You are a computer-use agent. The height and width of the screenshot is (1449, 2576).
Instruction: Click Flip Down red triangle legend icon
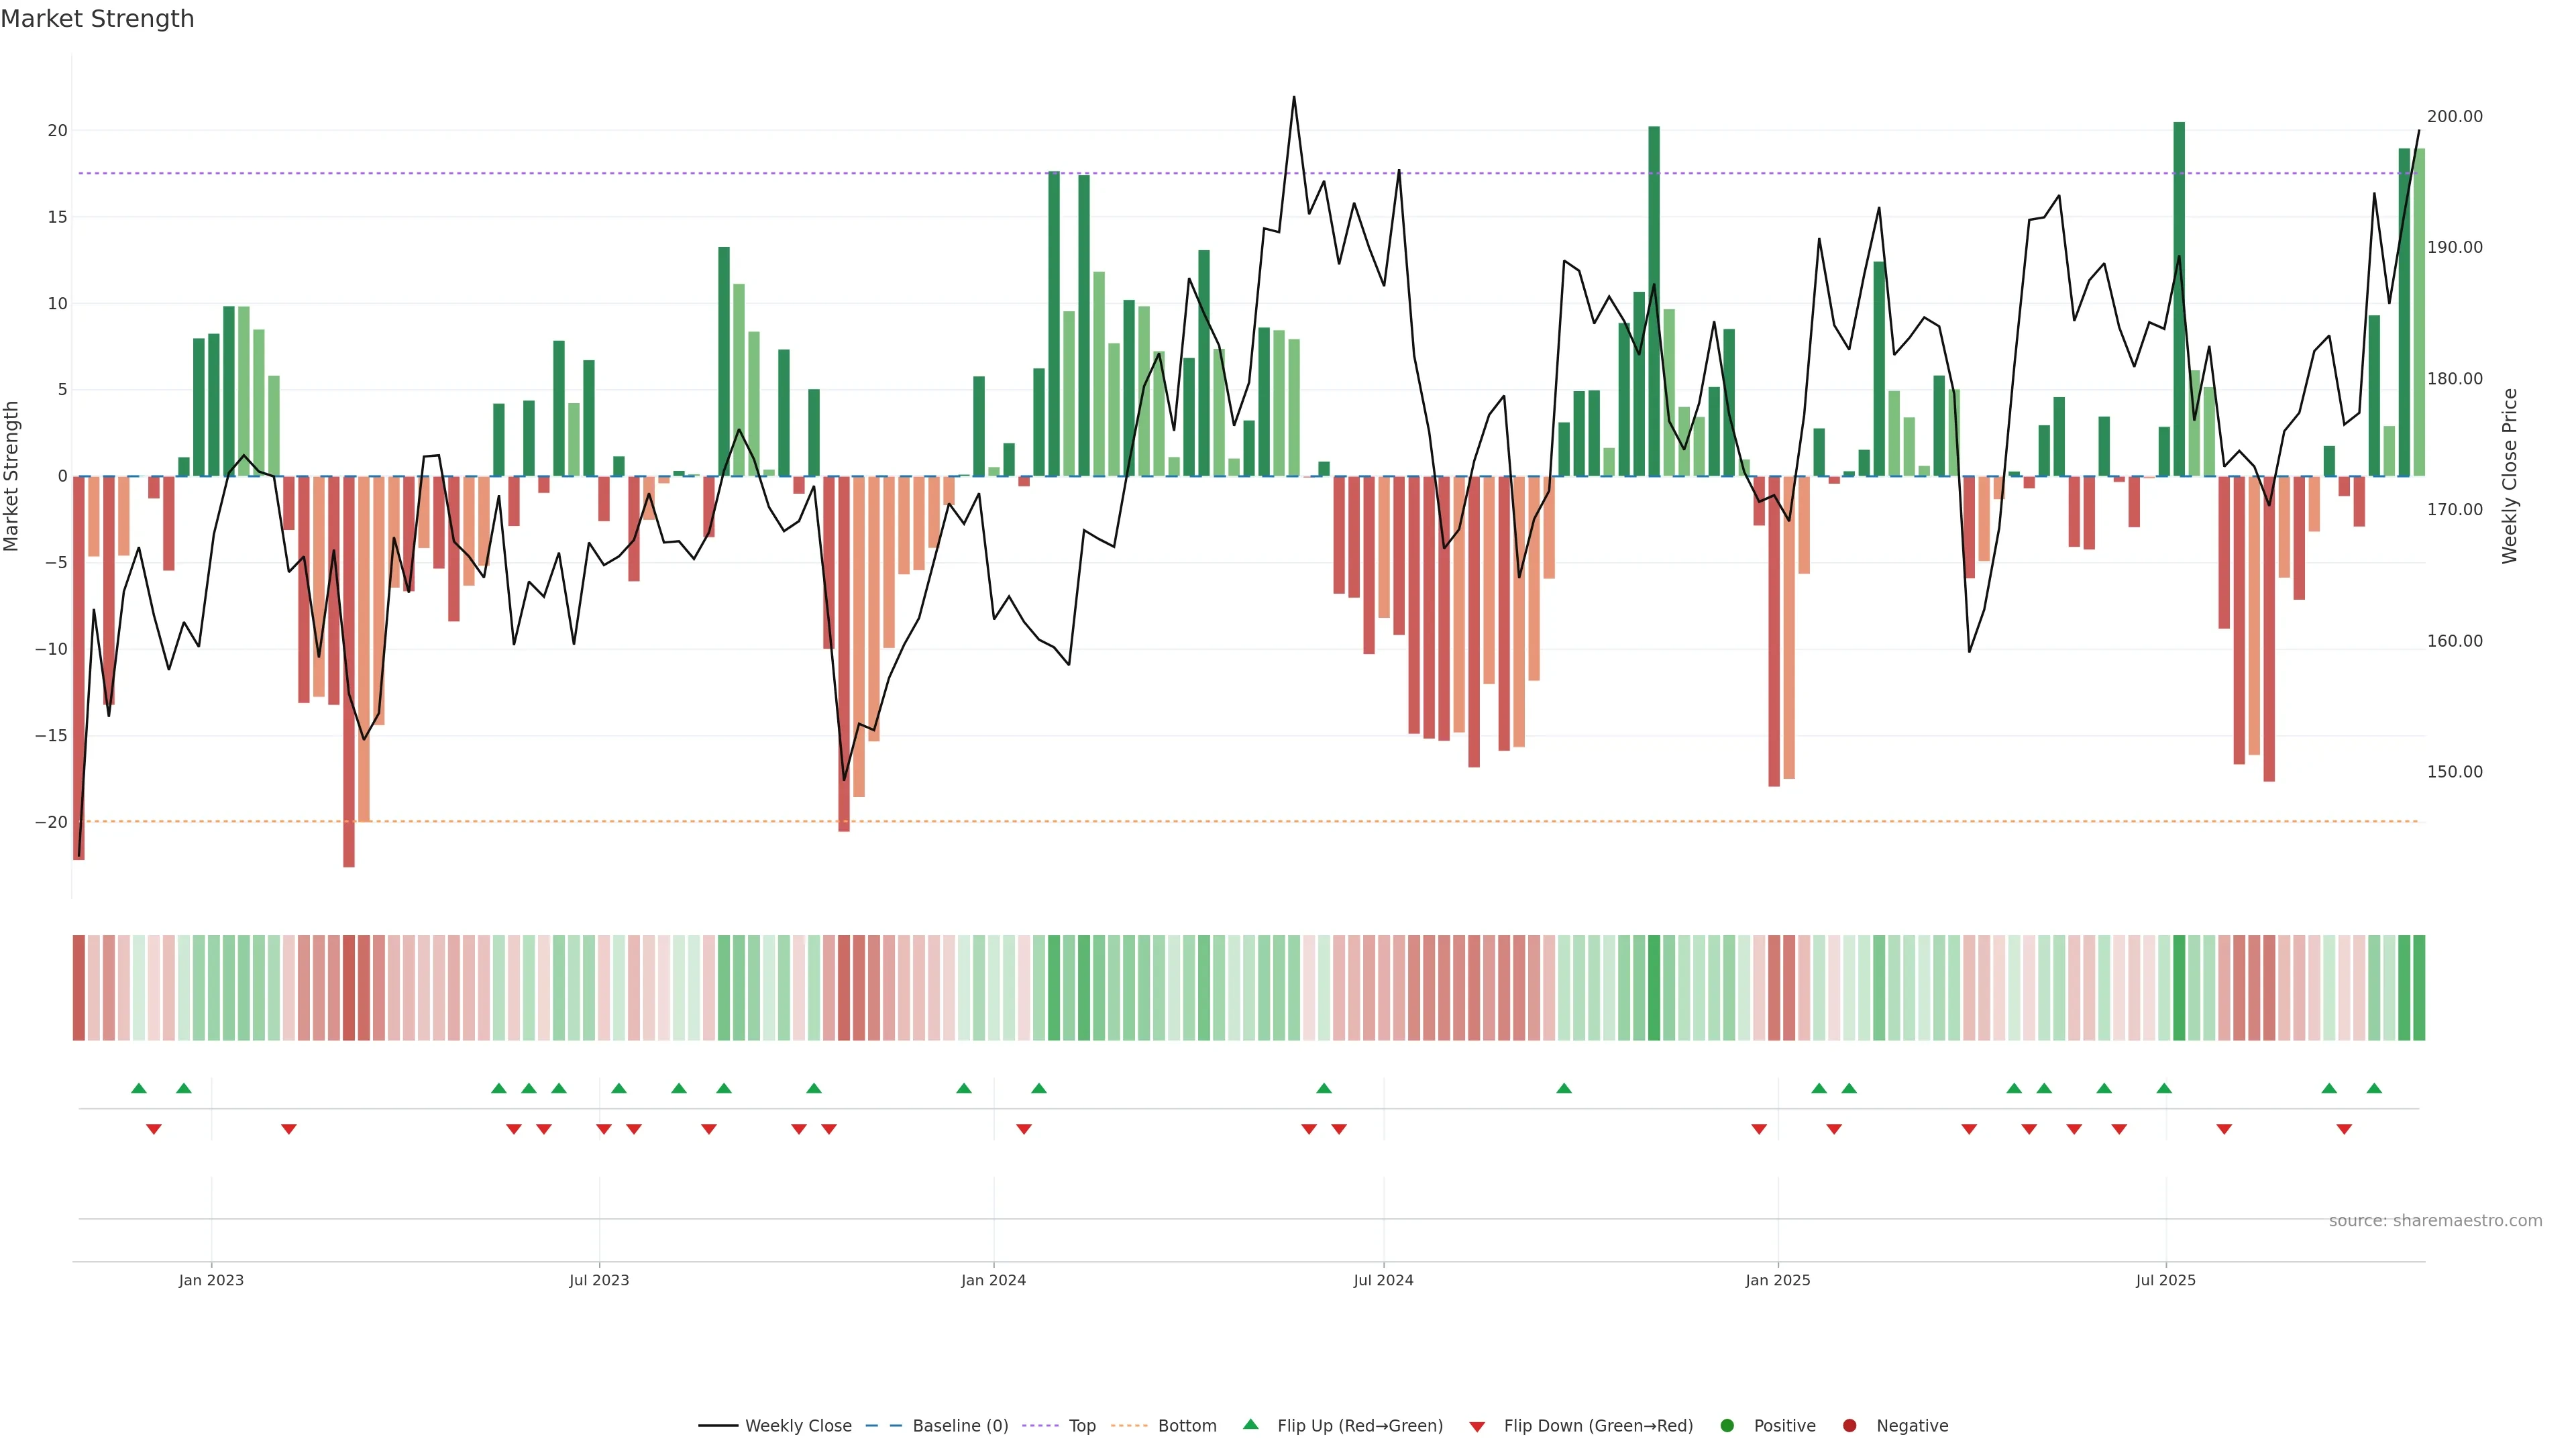pyautogui.click(x=1477, y=1426)
